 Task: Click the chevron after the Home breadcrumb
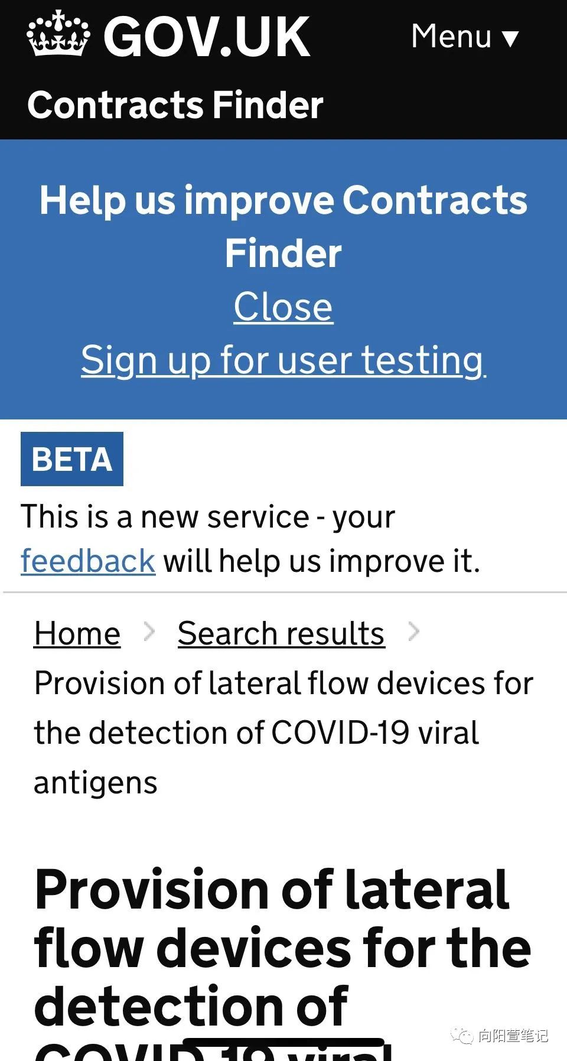pos(149,632)
